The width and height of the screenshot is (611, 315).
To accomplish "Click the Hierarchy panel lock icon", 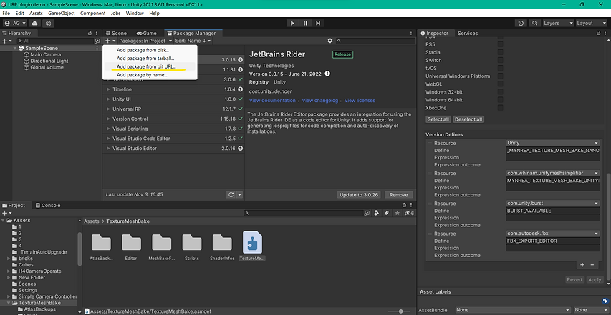I will pyautogui.click(x=90, y=33).
